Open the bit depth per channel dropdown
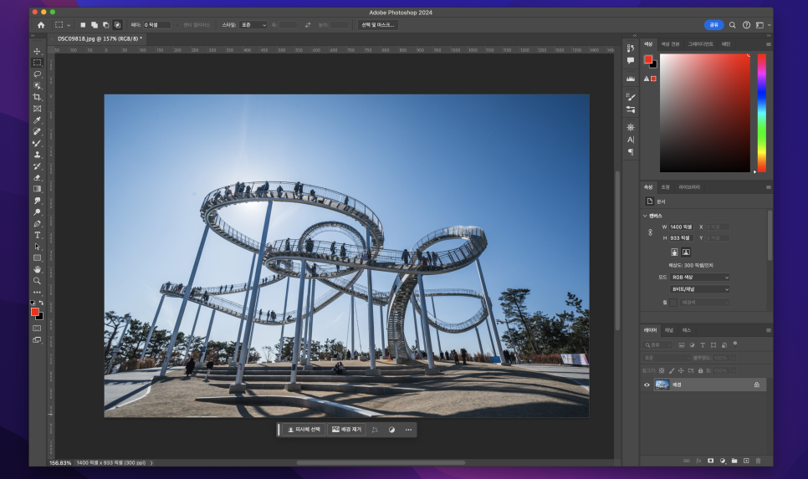Viewport: 808px width, 479px height. (x=700, y=289)
